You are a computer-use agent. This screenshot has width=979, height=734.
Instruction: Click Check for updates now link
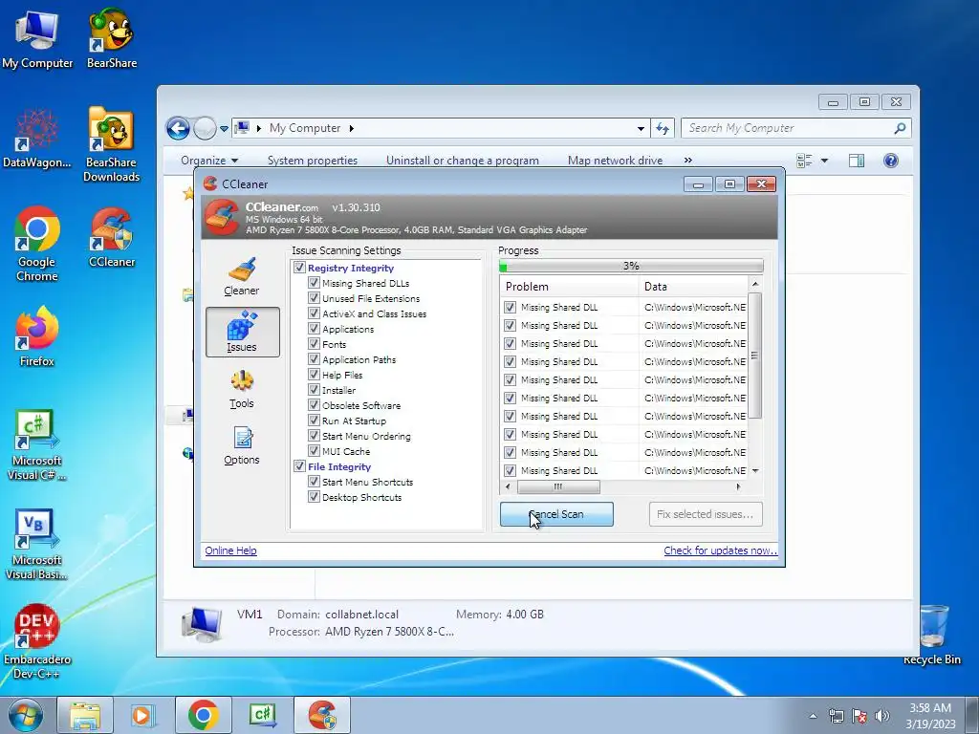pos(720,550)
